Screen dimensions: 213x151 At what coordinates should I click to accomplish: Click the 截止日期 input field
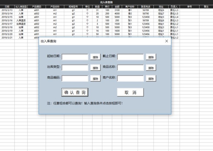tap(131, 57)
